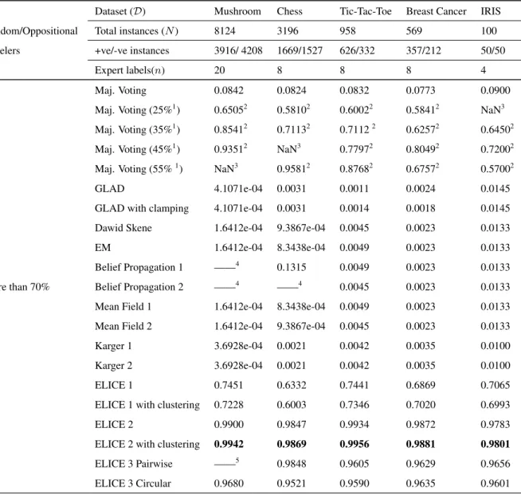This screenshot has width=521, height=495.
Task: Select the Karger 1 row label
Action: coord(113,346)
